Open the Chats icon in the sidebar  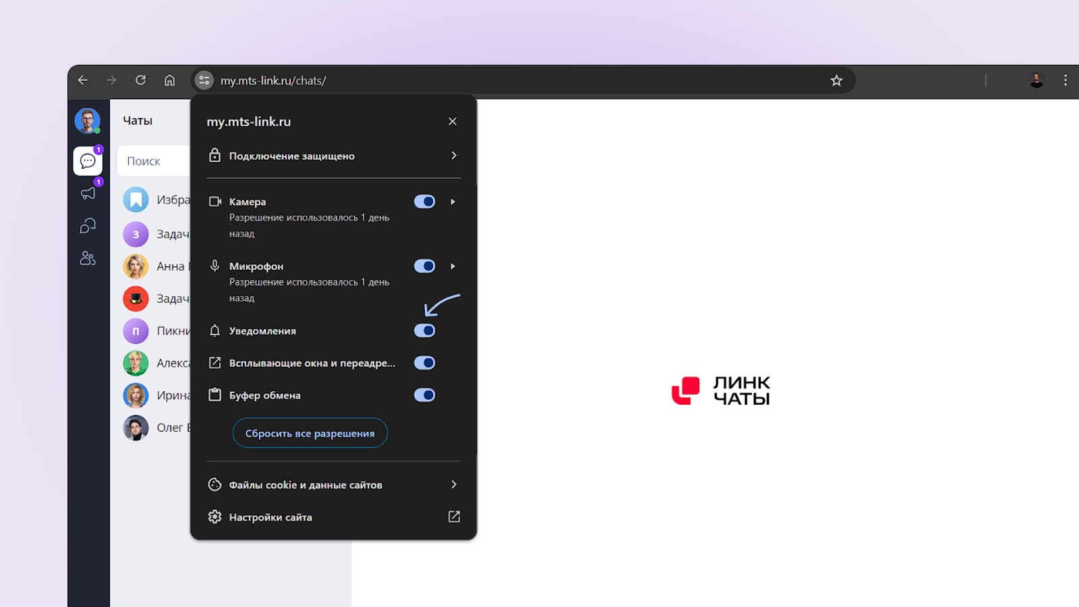(88, 161)
